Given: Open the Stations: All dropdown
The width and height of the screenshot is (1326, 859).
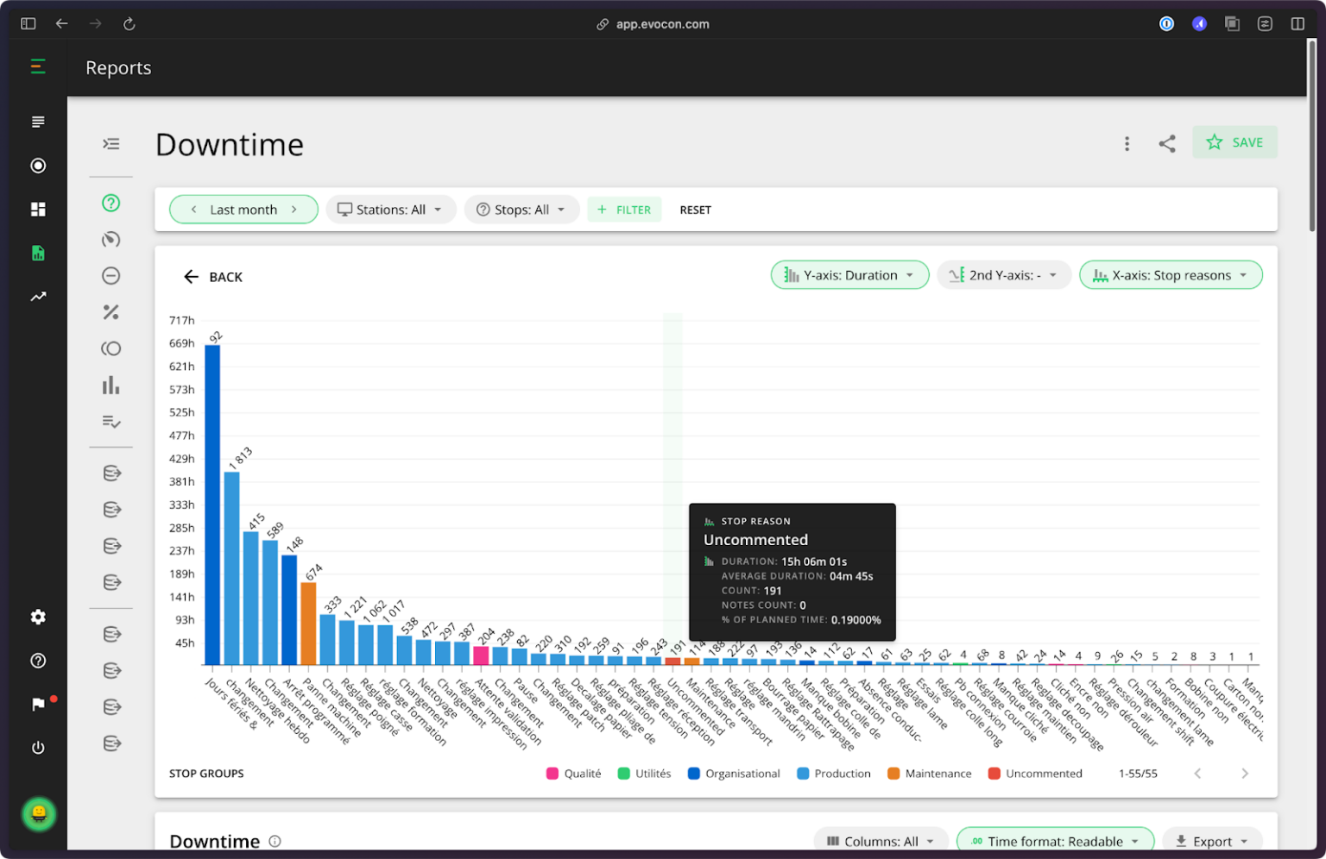Looking at the screenshot, I should click(x=390, y=210).
